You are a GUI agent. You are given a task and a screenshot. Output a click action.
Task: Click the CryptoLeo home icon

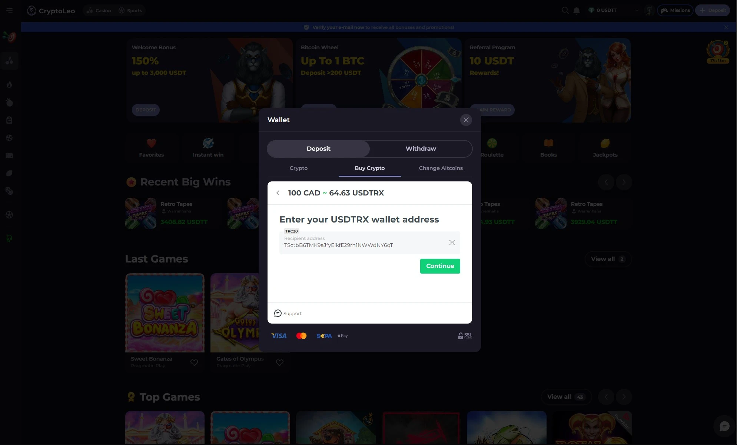coord(31,10)
